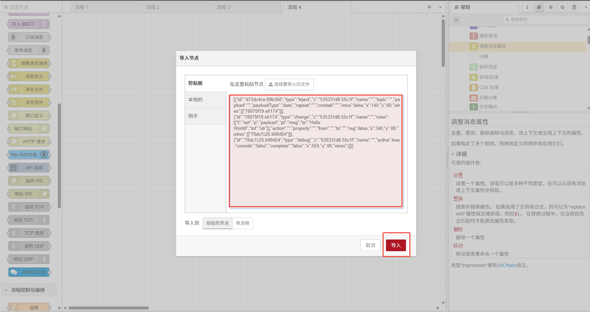Open the flow tabs list dropdown arrow

[x=440, y=7]
